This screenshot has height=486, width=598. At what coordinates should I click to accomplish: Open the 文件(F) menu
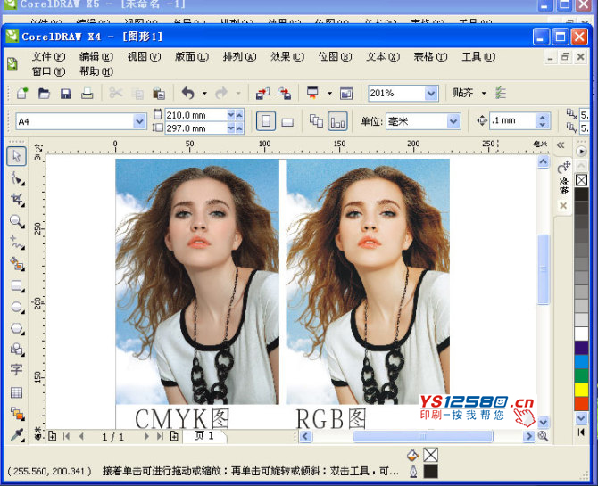coord(48,57)
